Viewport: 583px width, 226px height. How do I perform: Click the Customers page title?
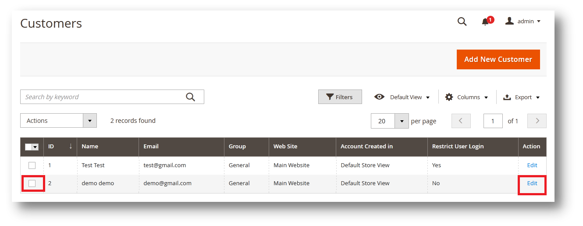51,23
